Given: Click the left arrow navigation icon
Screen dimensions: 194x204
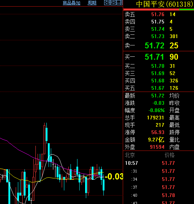Looking at the screenshot, I should (107, 3).
